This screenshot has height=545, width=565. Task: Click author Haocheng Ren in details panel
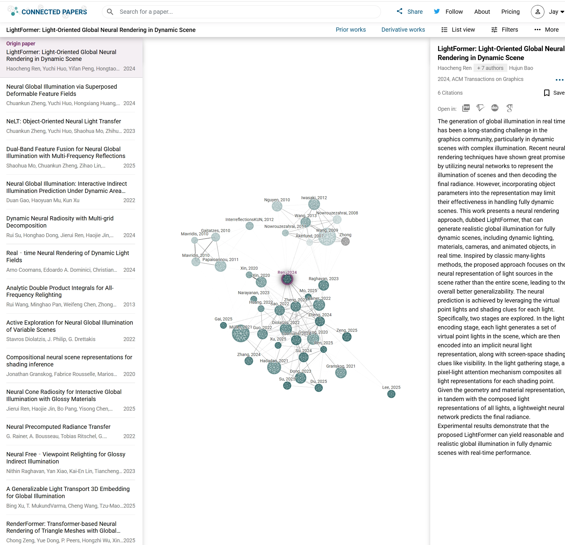point(454,68)
